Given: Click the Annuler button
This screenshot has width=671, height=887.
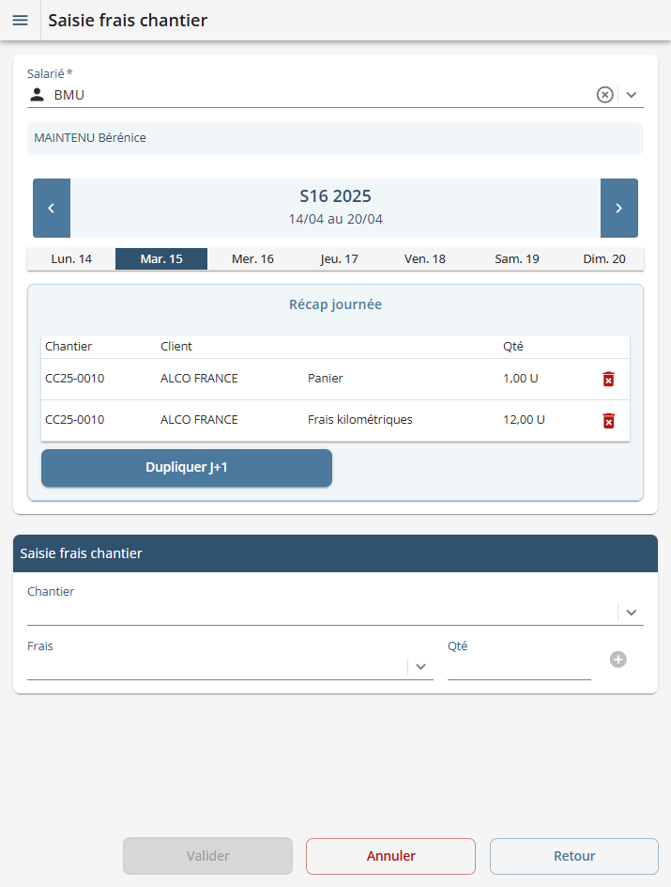Looking at the screenshot, I should [390, 856].
